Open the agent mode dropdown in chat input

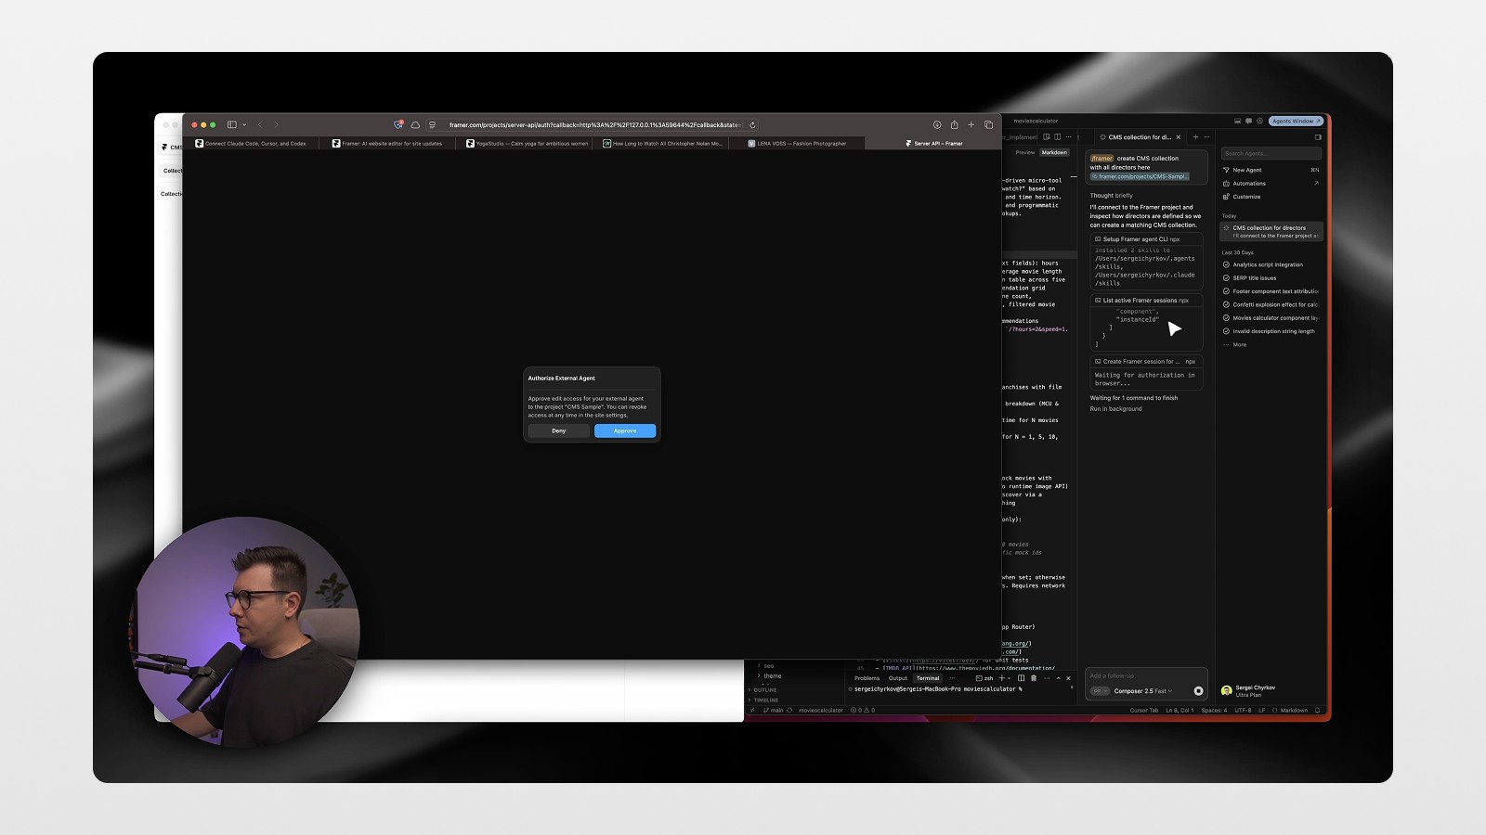pyautogui.click(x=1100, y=691)
